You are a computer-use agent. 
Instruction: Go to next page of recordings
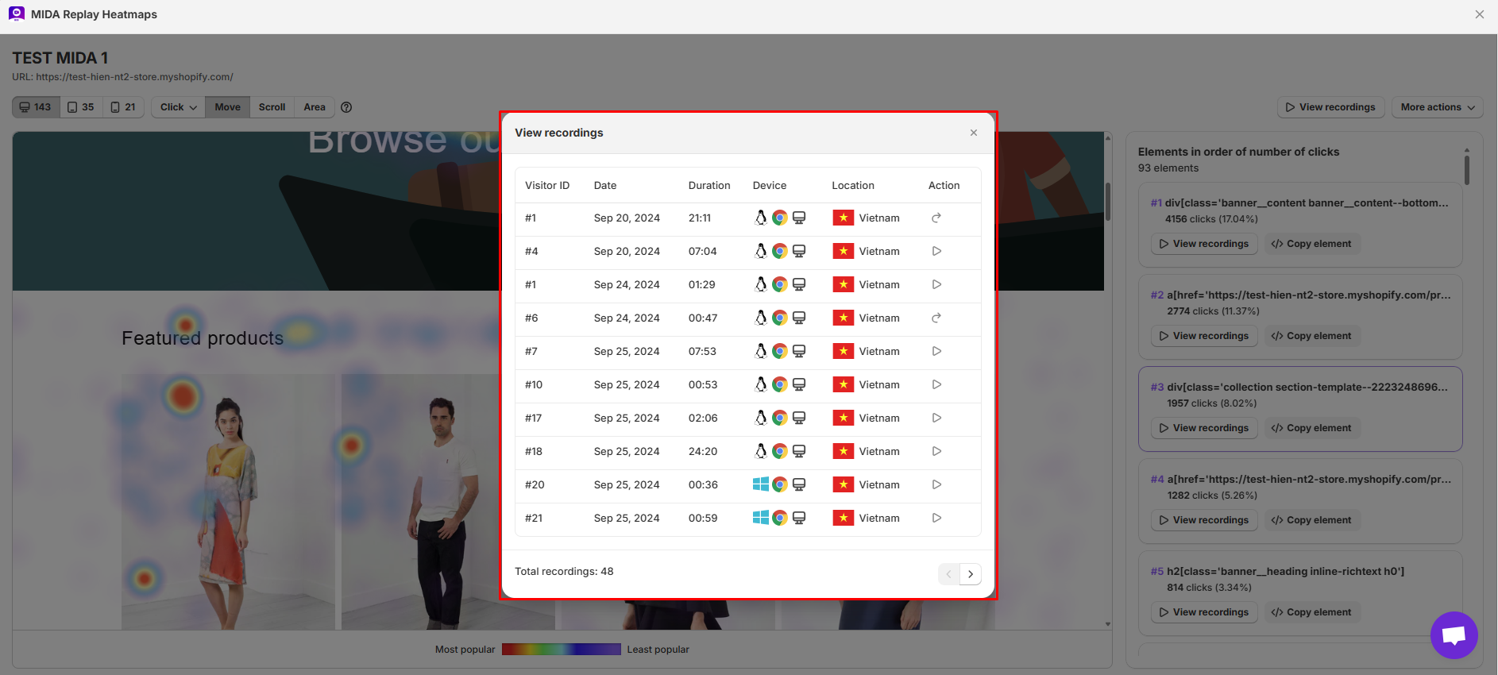tap(970, 574)
